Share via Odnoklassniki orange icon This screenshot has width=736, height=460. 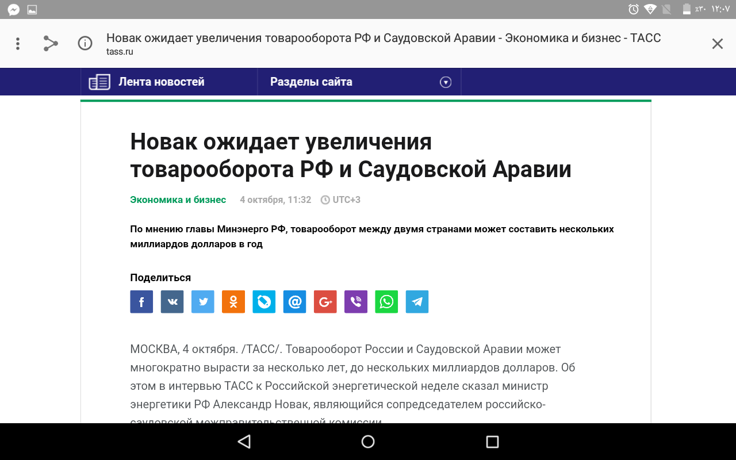point(233,302)
